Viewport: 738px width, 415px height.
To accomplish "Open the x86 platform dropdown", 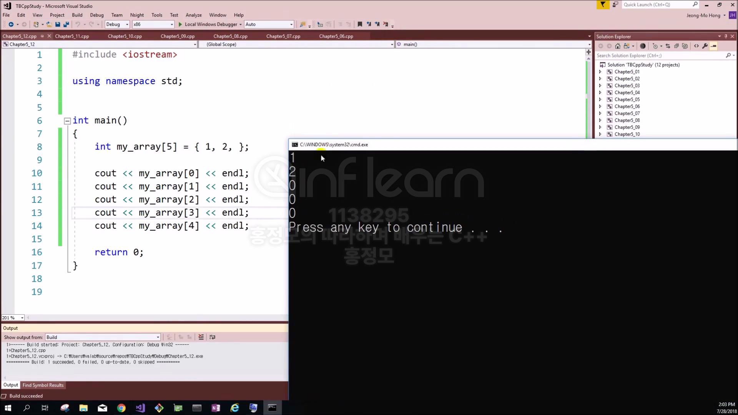I will tap(171, 24).
